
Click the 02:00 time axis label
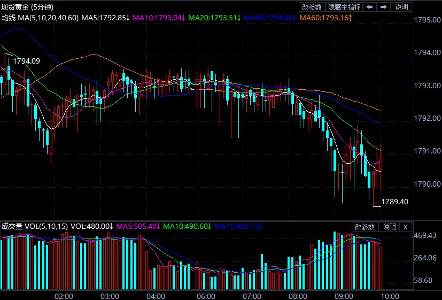coord(64,296)
